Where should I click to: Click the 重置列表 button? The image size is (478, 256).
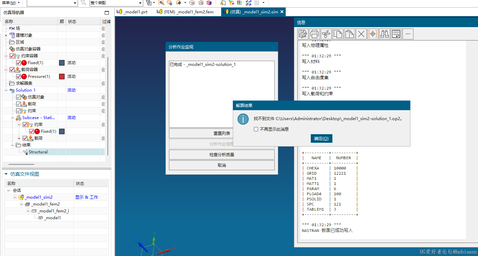pyautogui.click(x=222, y=133)
